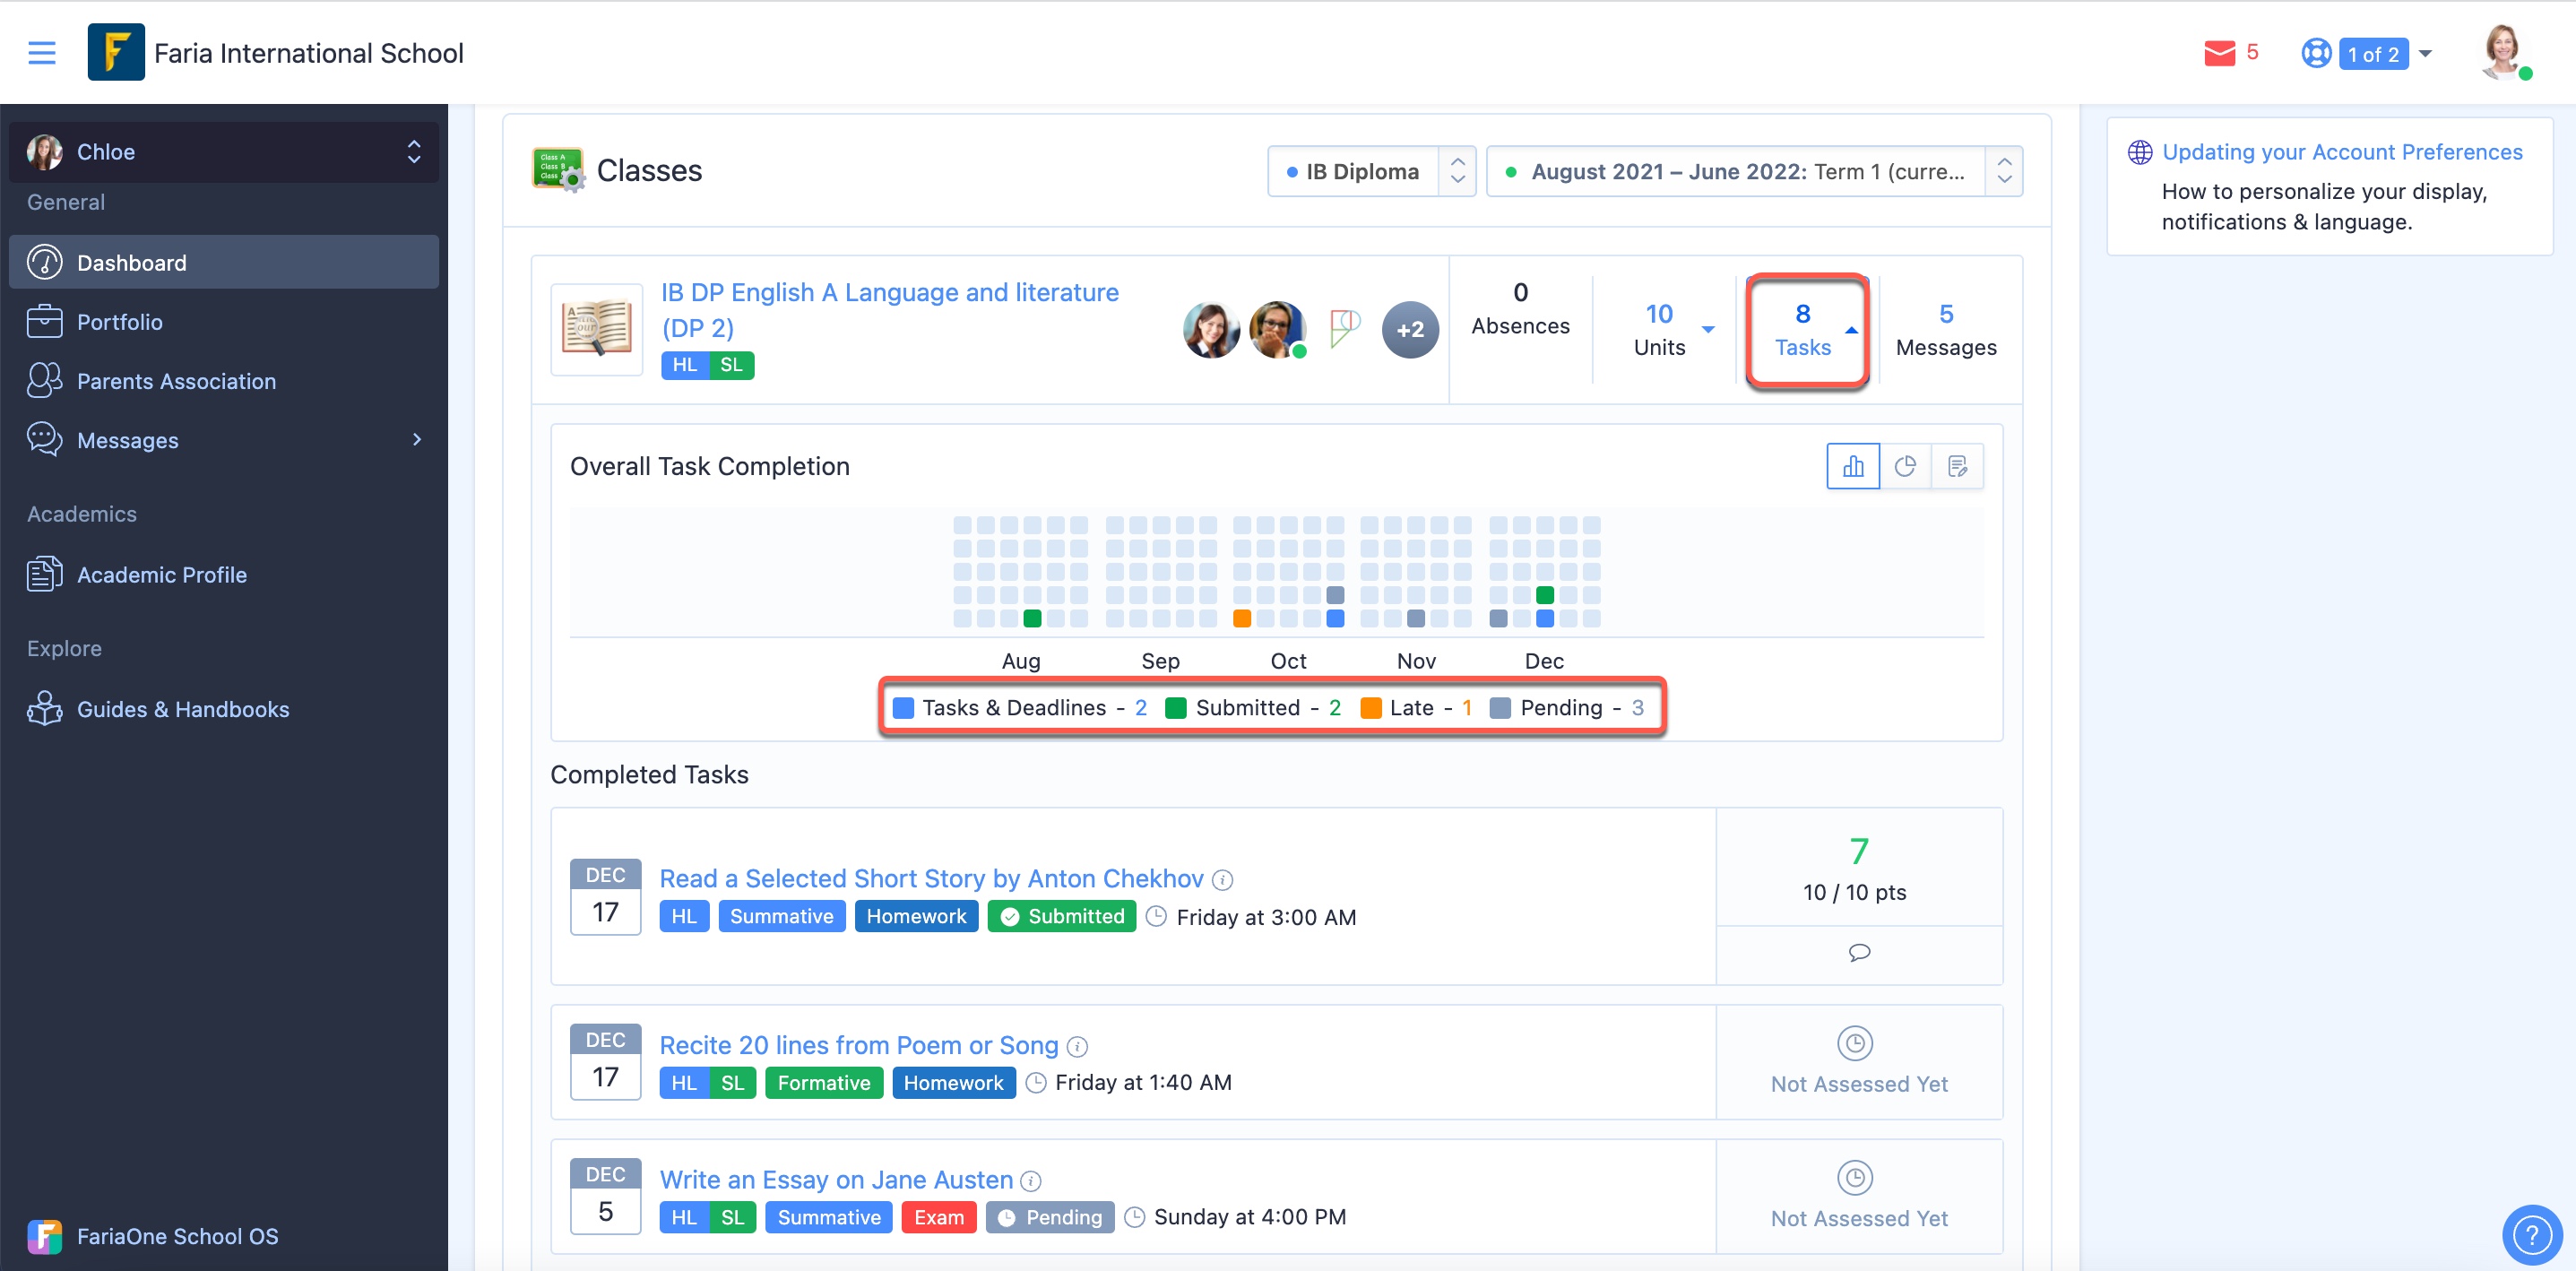Click green Submitted legend swatch
The width and height of the screenshot is (2576, 1271).
pos(1176,708)
